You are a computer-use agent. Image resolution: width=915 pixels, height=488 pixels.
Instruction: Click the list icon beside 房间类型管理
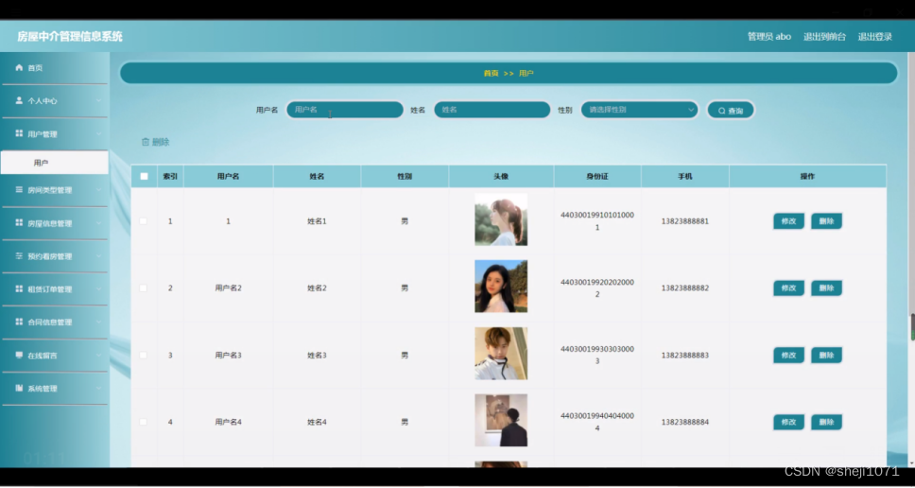19,190
